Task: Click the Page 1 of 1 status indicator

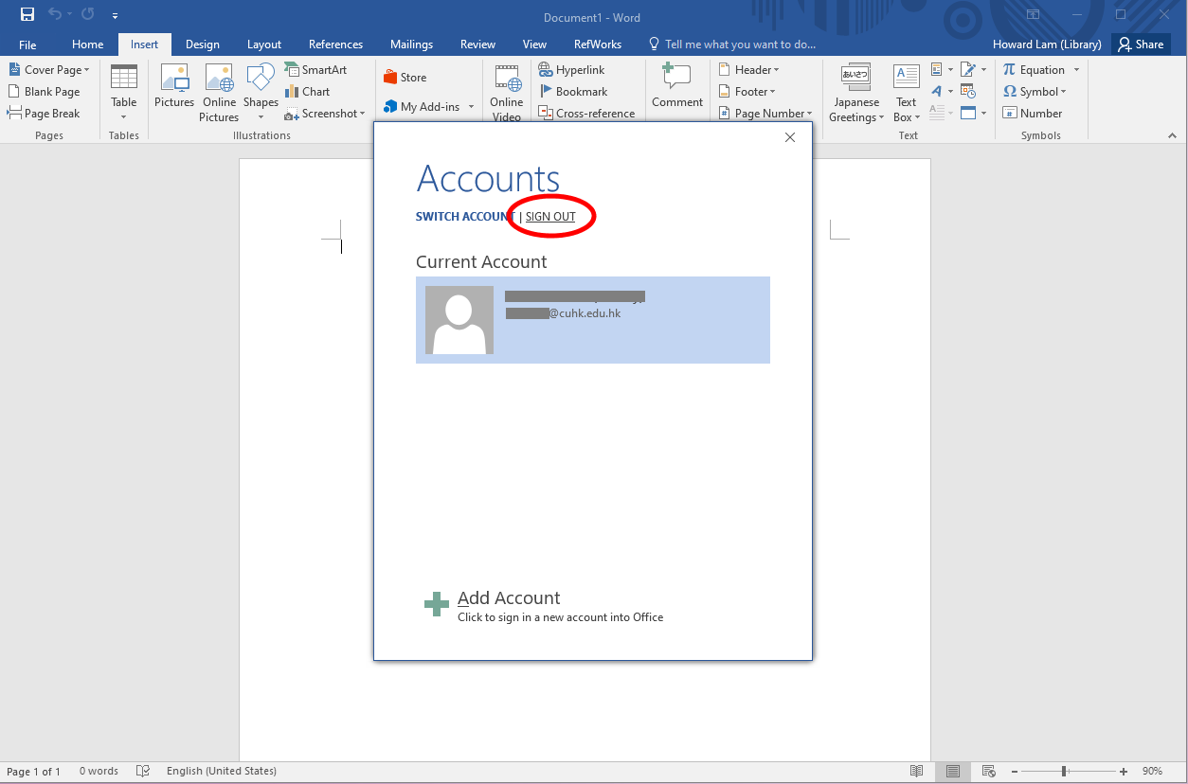Action: tap(33, 772)
